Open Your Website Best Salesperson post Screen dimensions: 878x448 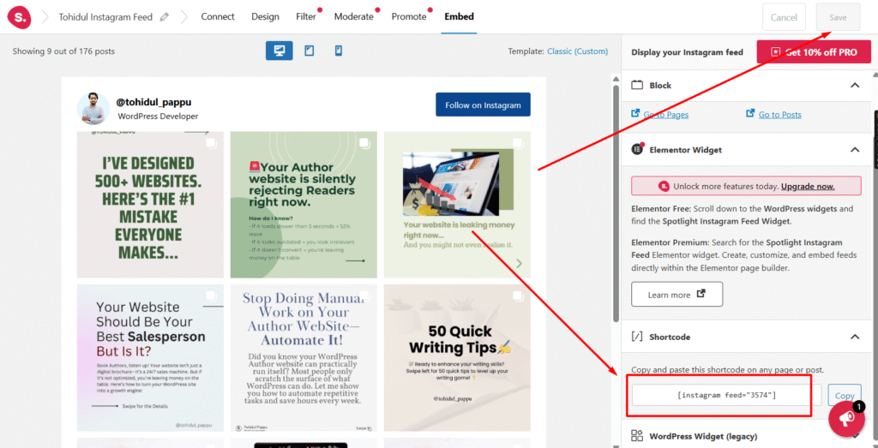pos(150,358)
